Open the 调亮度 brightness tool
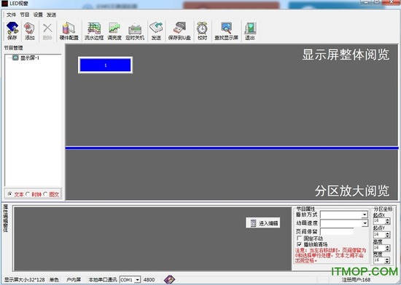This screenshot has height=285, width=401. (x=114, y=31)
